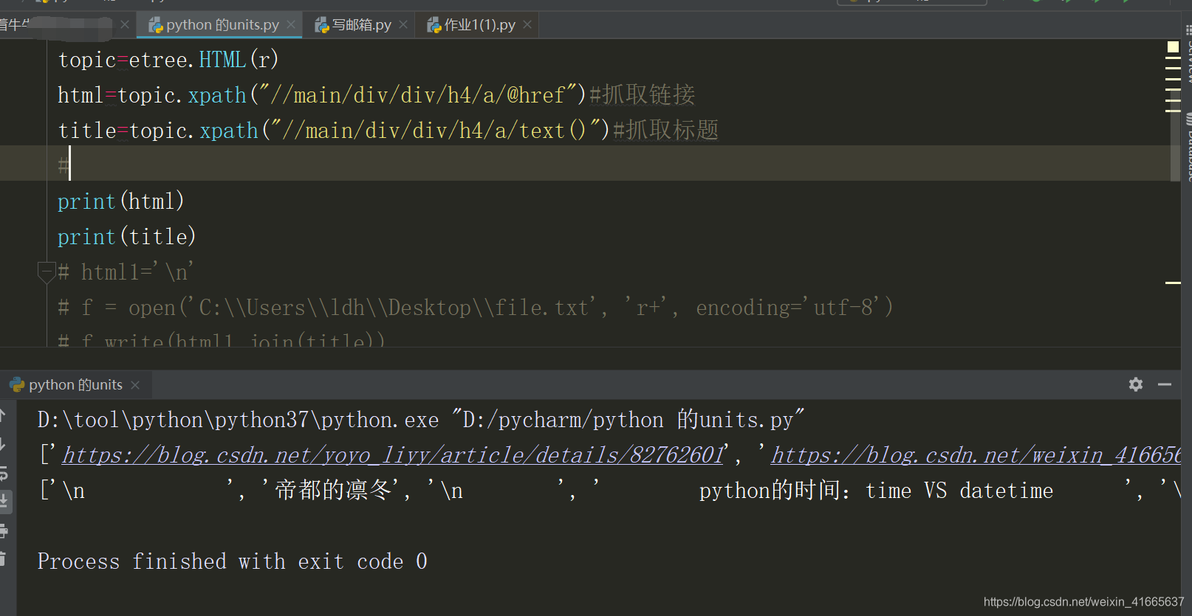
Task: Click the file icon on 作业1(1).py tab
Action: pos(434,26)
